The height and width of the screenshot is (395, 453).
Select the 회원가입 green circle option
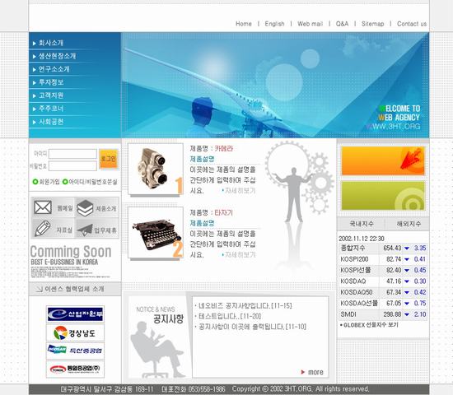[35, 182]
